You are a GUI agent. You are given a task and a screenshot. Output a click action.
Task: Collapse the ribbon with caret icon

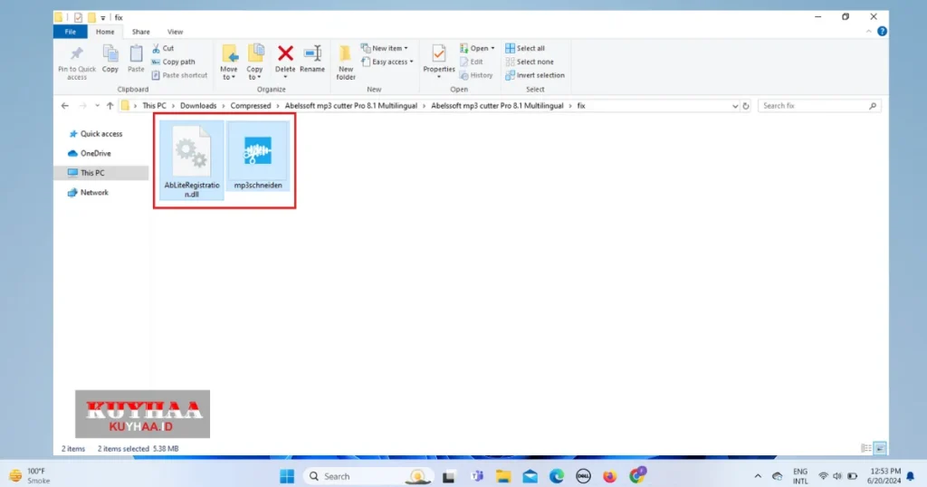(868, 32)
